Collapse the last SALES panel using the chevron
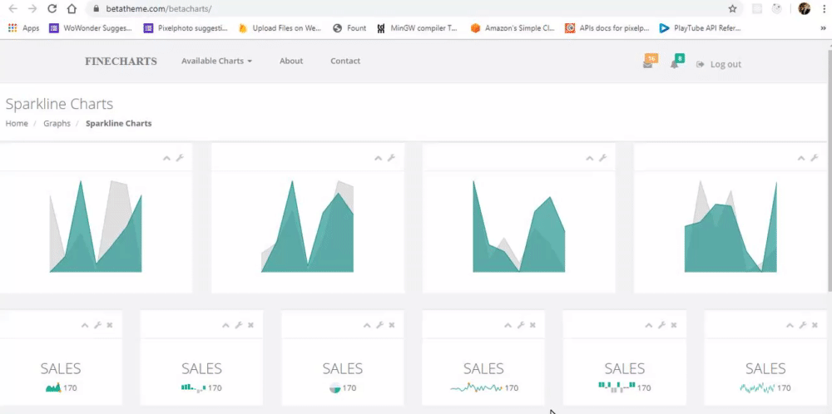Image resolution: width=832 pixels, height=414 pixels. 790,325
